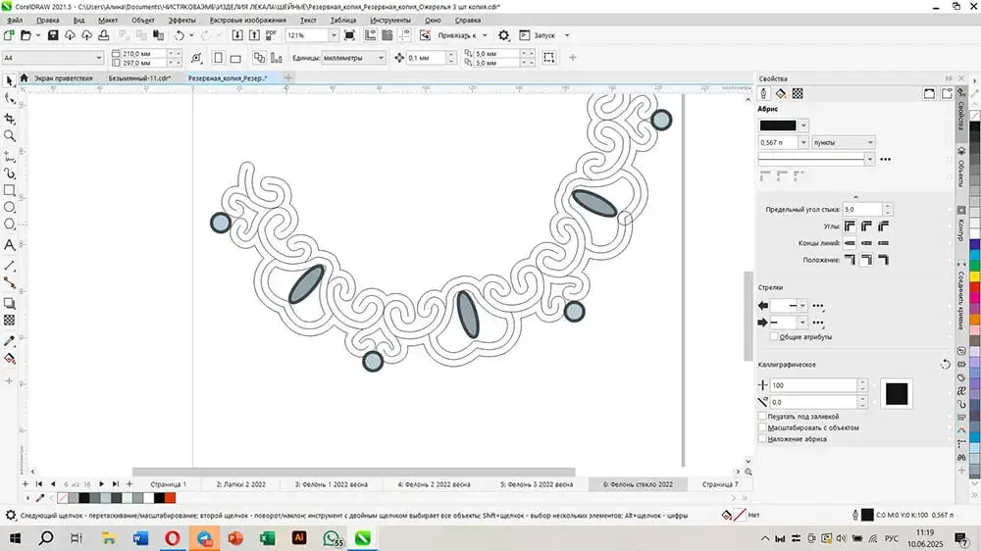Click the "Запуск" launch button
Viewport: 981px width, 551px height.
(x=544, y=35)
